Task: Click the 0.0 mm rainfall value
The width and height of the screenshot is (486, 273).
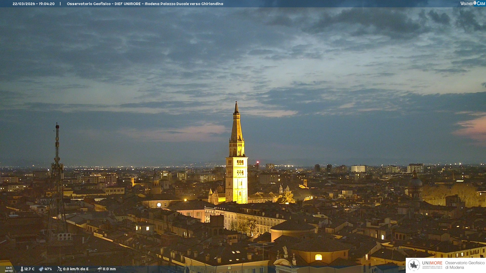Action: (x=109, y=269)
